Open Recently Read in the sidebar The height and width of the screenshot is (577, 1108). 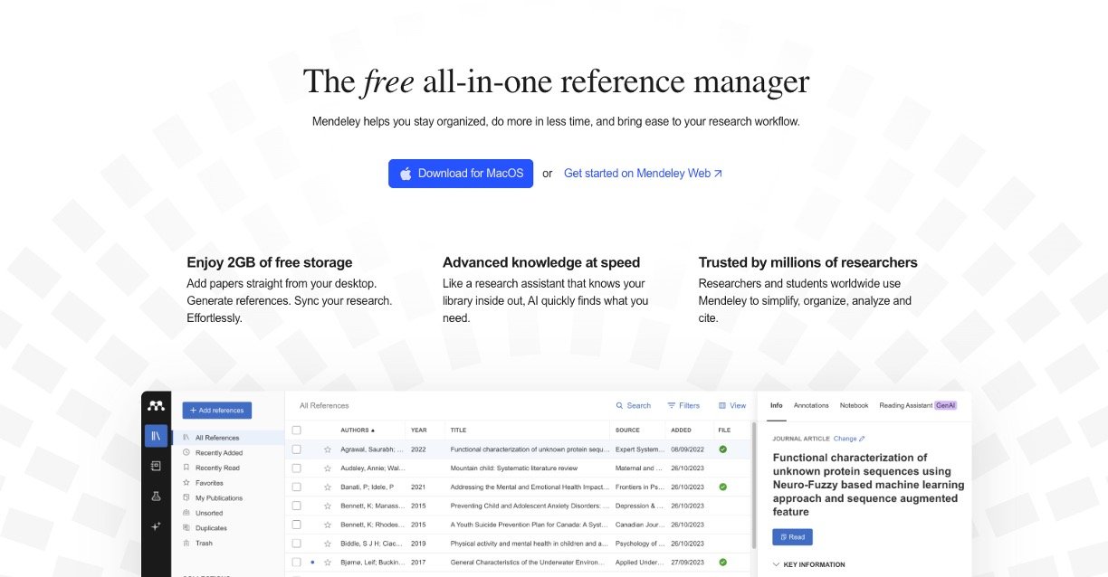217,468
